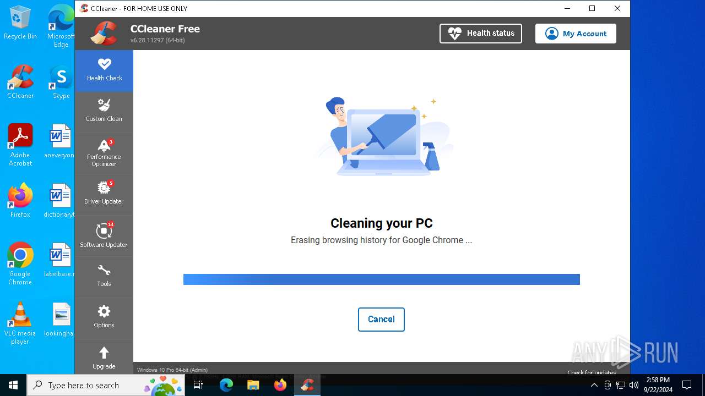Image resolution: width=705 pixels, height=396 pixels.
Task: Open the notification center
Action: (687, 385)
